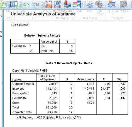Click the Error df value 17
Screen dimensions: 132x127
(71, 103)
